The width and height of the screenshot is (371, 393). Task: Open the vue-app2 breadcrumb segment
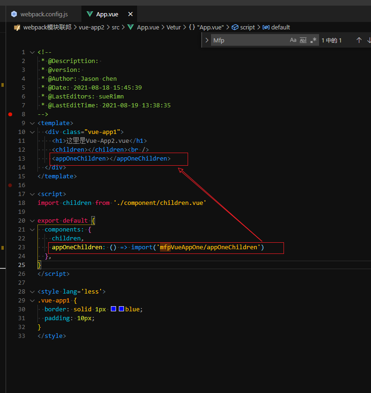pos(91,28)
